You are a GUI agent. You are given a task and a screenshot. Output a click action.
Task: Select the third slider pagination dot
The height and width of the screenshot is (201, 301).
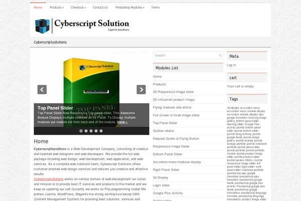pos(91,131)
